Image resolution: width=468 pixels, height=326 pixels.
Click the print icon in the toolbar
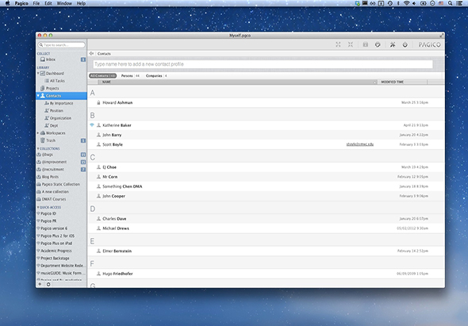(378, 44)
